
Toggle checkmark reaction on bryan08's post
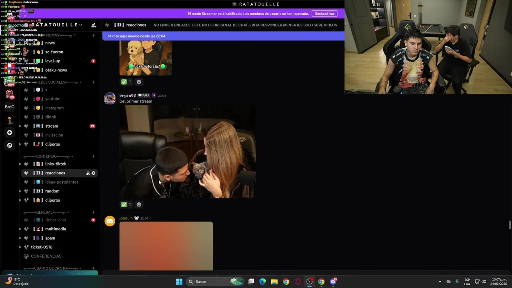[x=126, y=204]
